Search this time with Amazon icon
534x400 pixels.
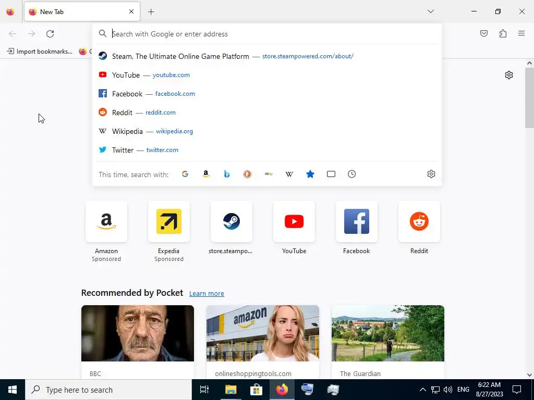(x=205, y=174)
